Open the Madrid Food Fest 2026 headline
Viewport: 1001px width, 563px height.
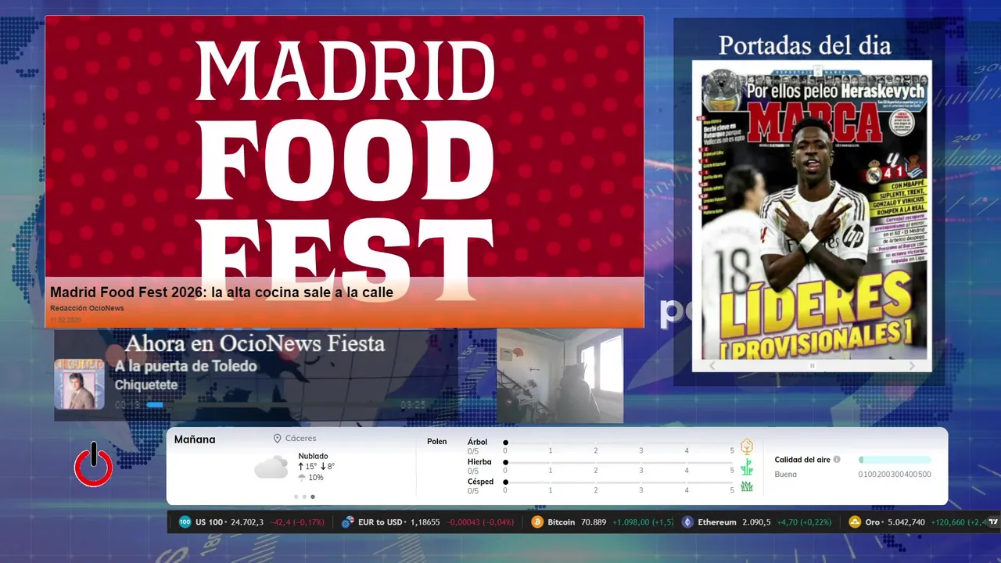click(221, 292)
